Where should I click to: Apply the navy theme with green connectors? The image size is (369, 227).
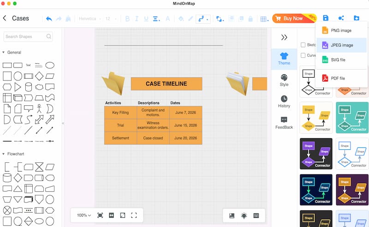316,190
